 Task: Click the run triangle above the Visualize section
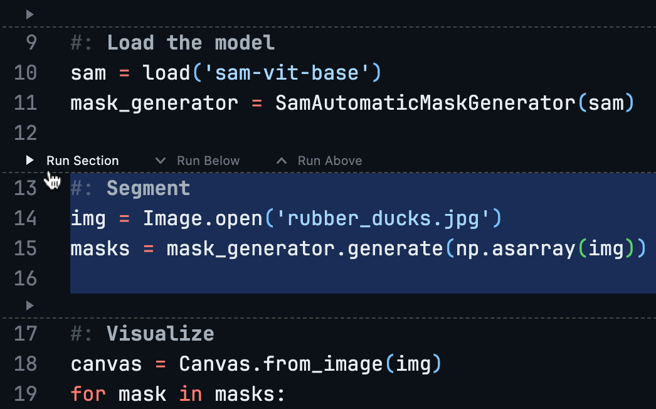(x=29, y=305)
